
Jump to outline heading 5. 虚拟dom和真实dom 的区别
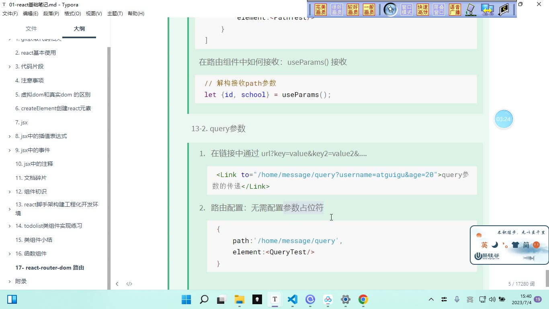[x=53, y=95]
